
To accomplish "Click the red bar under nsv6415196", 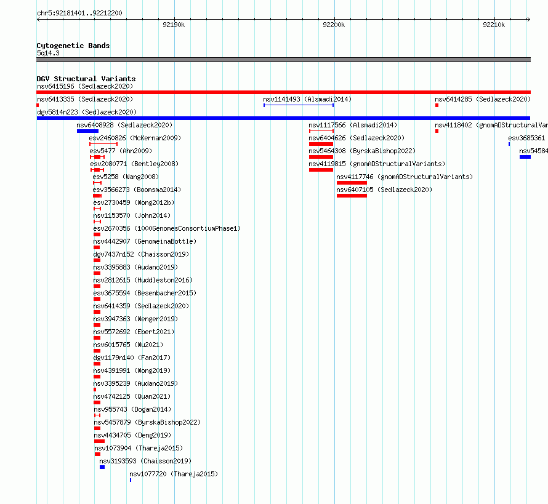I will [283, 92].
